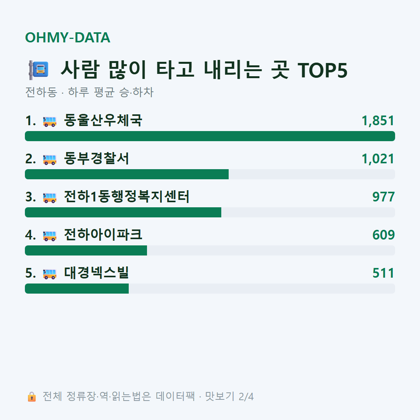Select the 전하아이파크 stop name
This screenshot has width=420, height=420.
103,235
